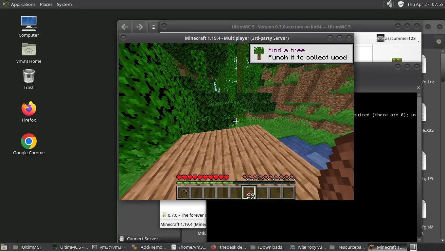Select the file ending in fg.fPt
This screenshot has height=251, width=445.
[x=428, y=166]
